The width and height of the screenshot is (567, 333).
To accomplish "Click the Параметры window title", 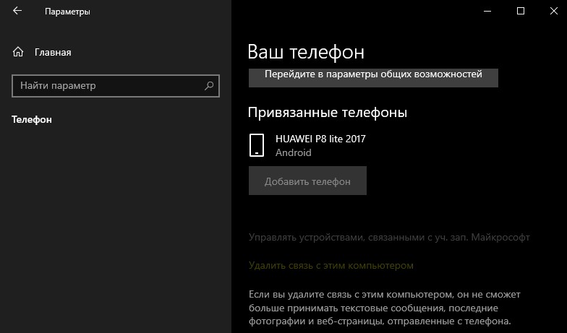I will [x=67, y=12].
